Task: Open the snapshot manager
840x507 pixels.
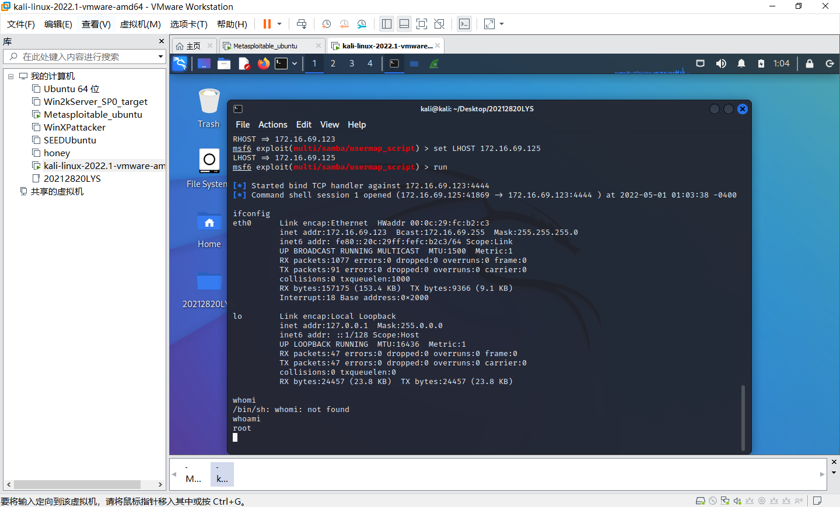Action: tap(362, 24)
